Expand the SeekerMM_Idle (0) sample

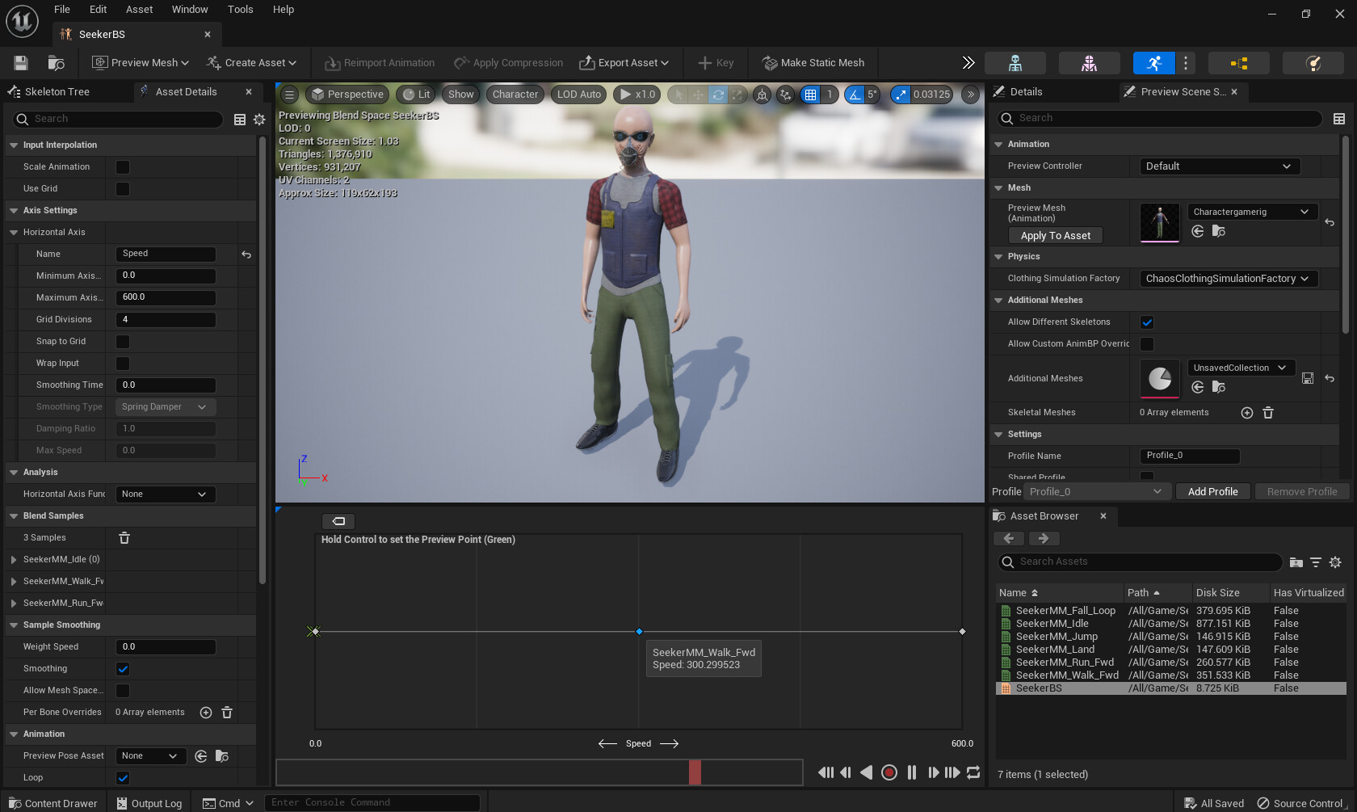[14, 560]
